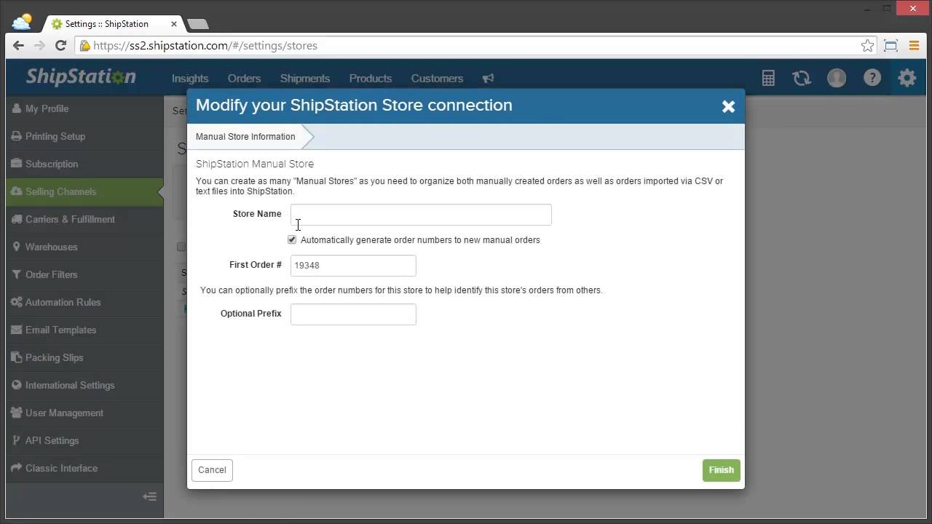
Task: Select the Settings :: ShipStation browser tab
Action: [x=113, y=24]
